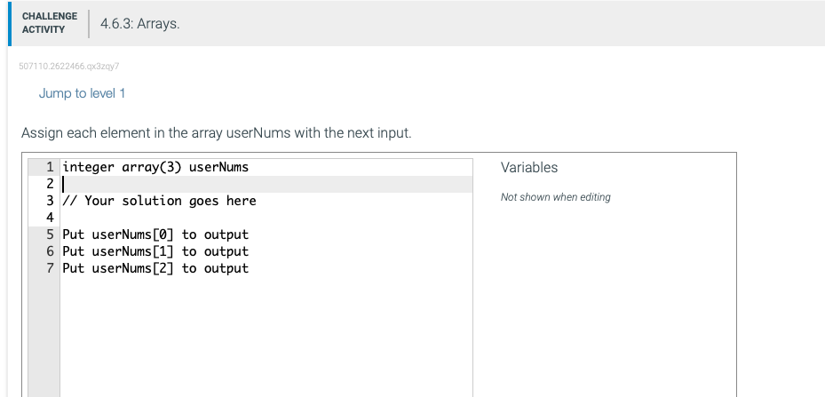Click line number 7 in the editor gutter

point(50,268)
